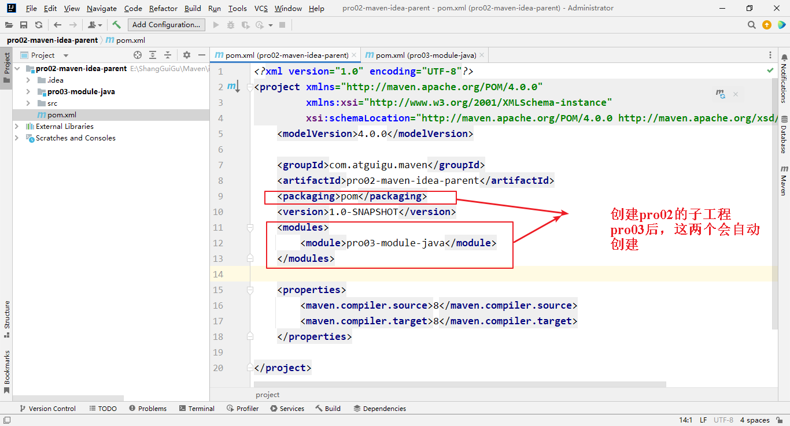
Task: Navigate Forward with the right arrow icon
Action: coord(73,25)
